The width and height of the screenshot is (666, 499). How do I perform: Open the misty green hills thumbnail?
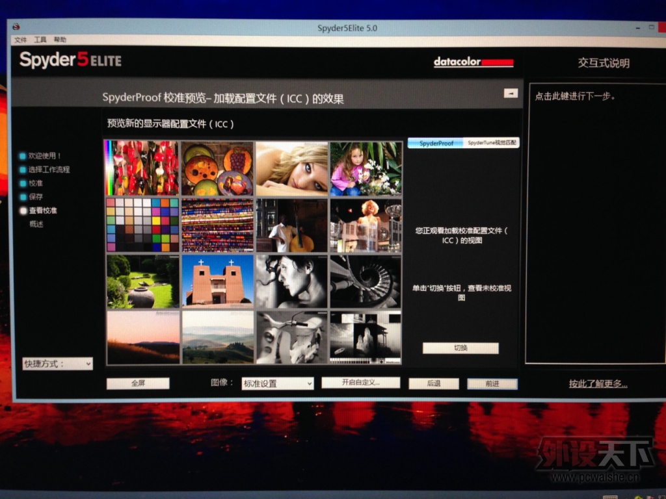tap(218, 337)
